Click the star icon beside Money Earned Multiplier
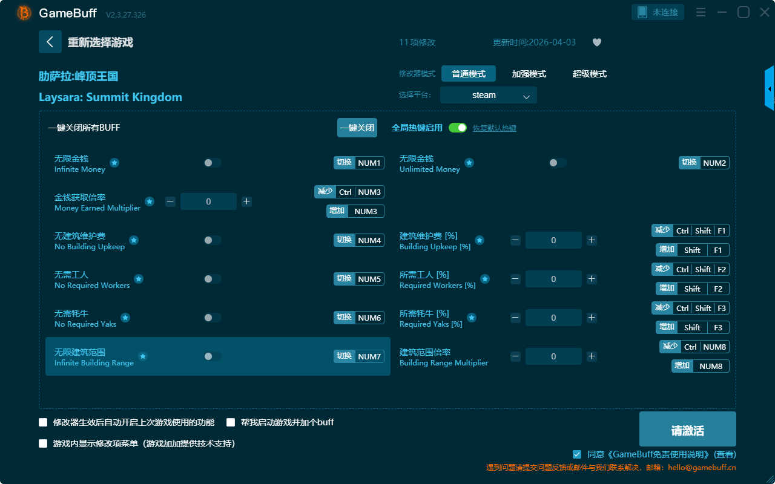 tap(150, 201)
